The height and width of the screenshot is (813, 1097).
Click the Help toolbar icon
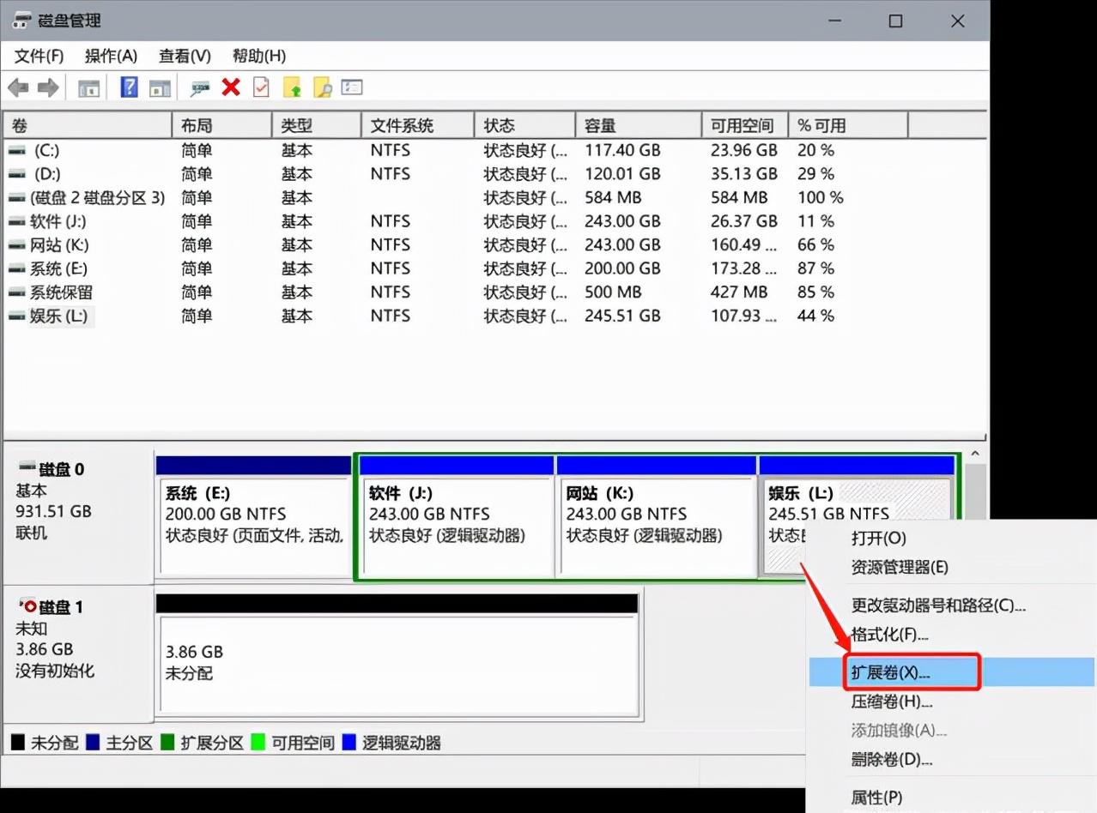128,87
